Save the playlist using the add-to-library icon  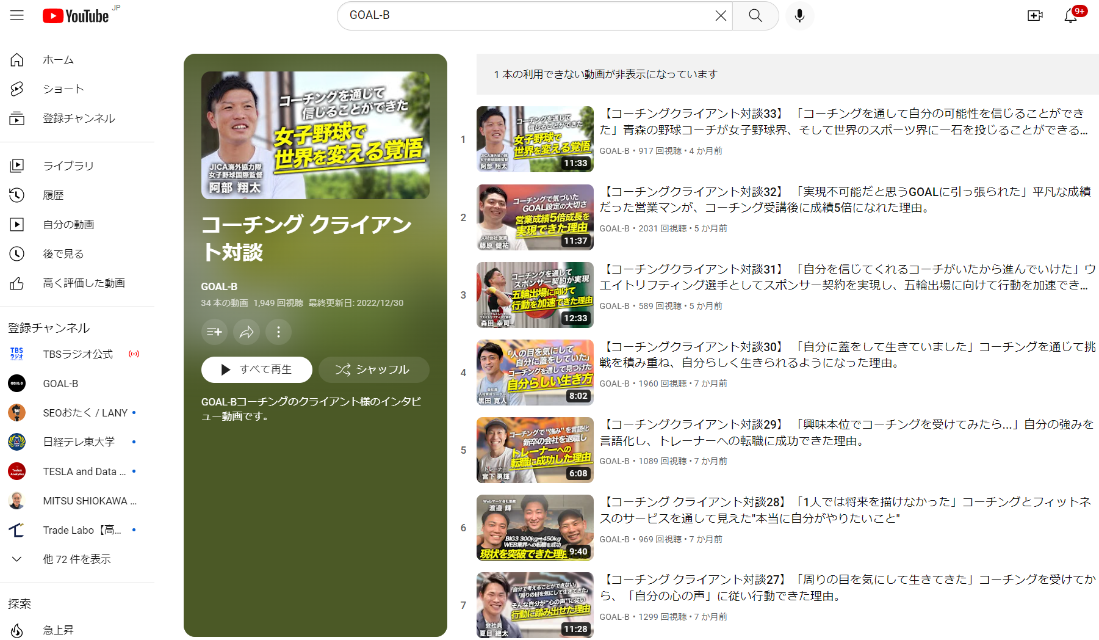214,332
